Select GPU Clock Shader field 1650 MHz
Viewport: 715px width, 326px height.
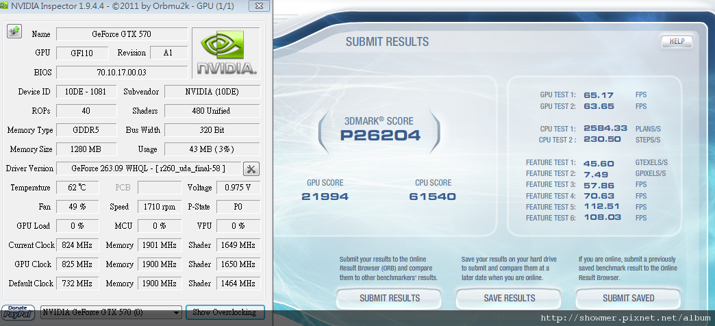[238, 264]
